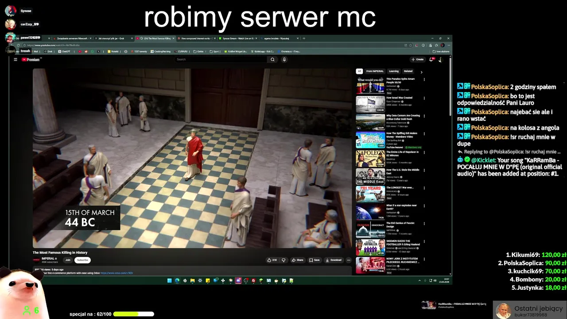The height and width of the screenshot is (319, 567).
Task: Focus the YouTube search field
Action: (x=221, y=59)
